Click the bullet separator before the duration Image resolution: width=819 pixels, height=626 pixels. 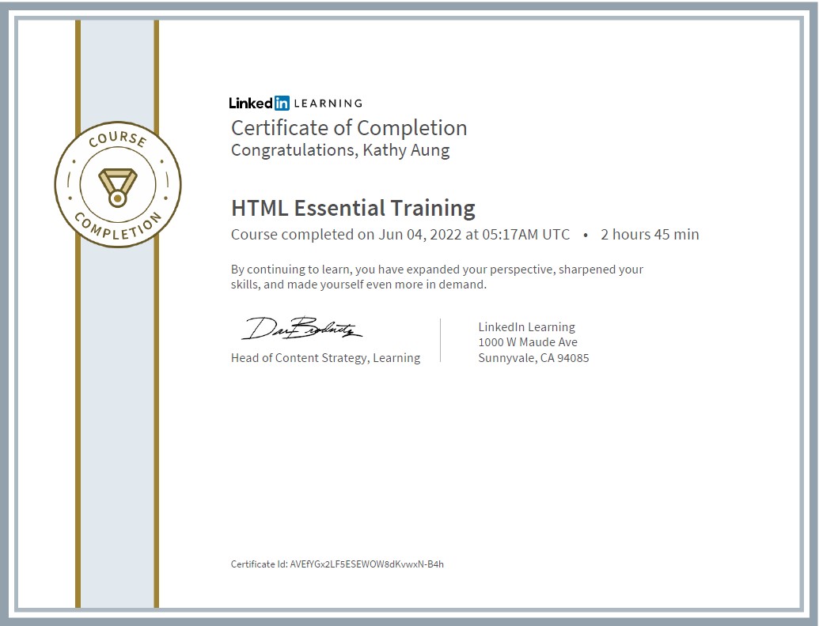(x=585, y=235)
